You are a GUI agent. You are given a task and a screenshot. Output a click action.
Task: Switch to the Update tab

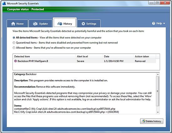(x=40, y=23)
